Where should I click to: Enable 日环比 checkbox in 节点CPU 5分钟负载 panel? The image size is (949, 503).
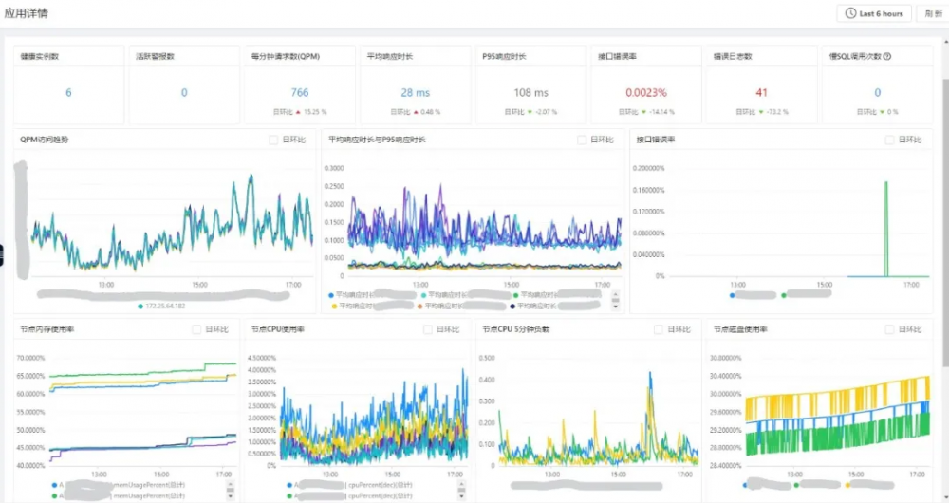(x=659, y=329)
